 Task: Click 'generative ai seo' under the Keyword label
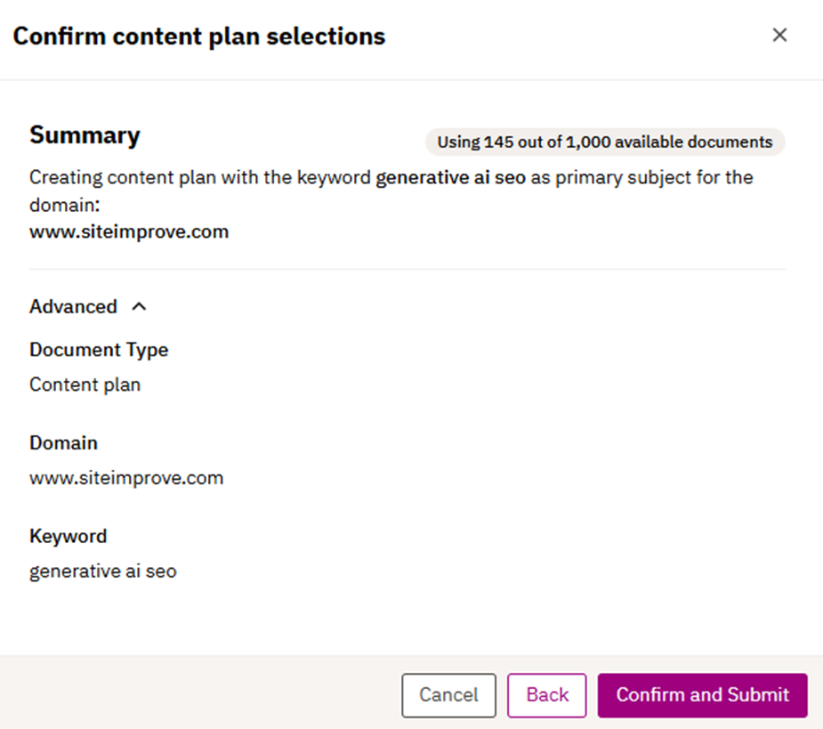pos(102,571)
